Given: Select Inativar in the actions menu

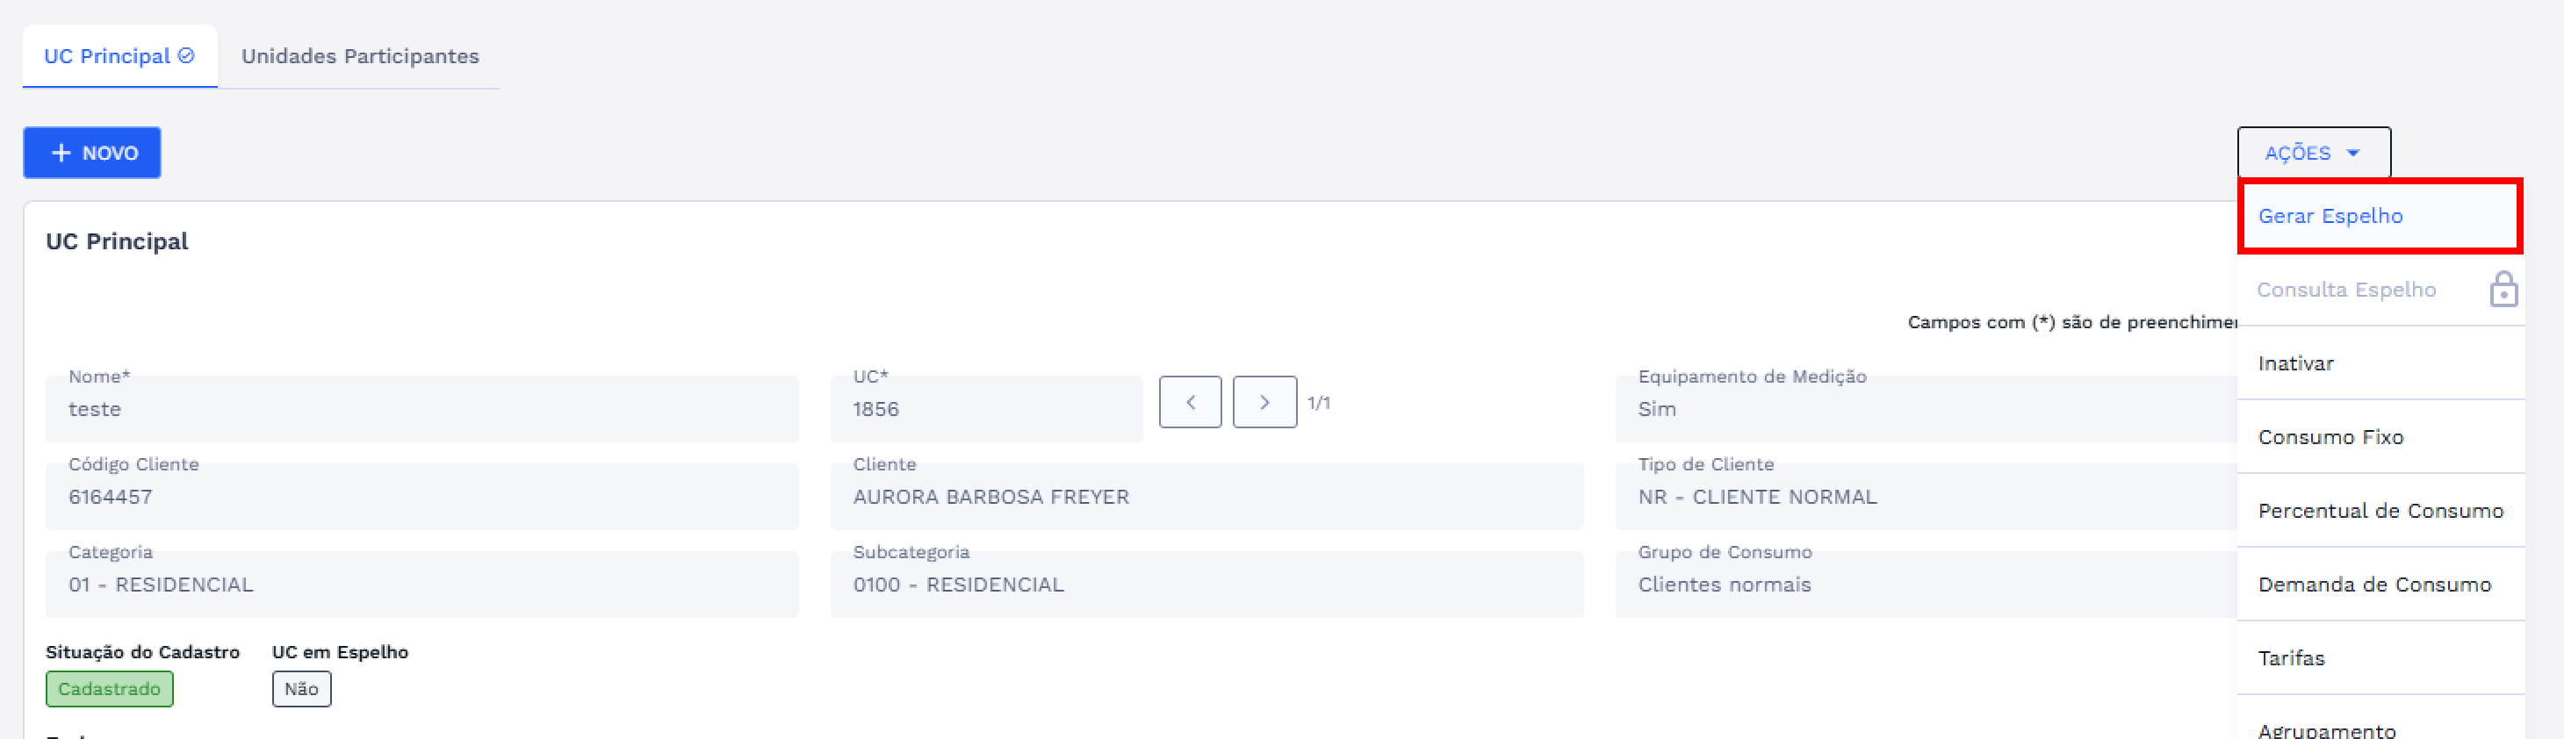Looking at the screenshot, I should pyautogui.click(x=2295, y=363).
